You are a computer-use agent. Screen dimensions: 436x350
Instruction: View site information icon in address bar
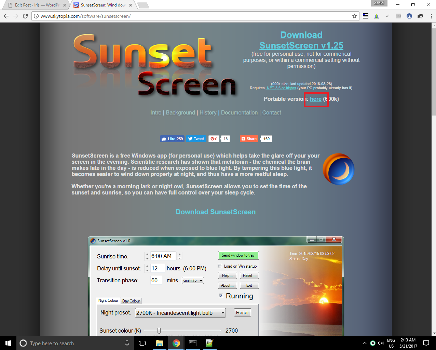pos(36,16)
